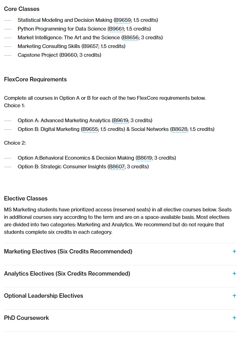Click the plus icon beside Marketing Electives

click(x=234, y=252)
